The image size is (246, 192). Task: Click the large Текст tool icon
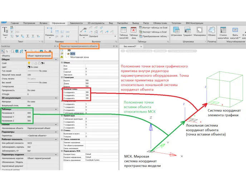coord(5,30)
